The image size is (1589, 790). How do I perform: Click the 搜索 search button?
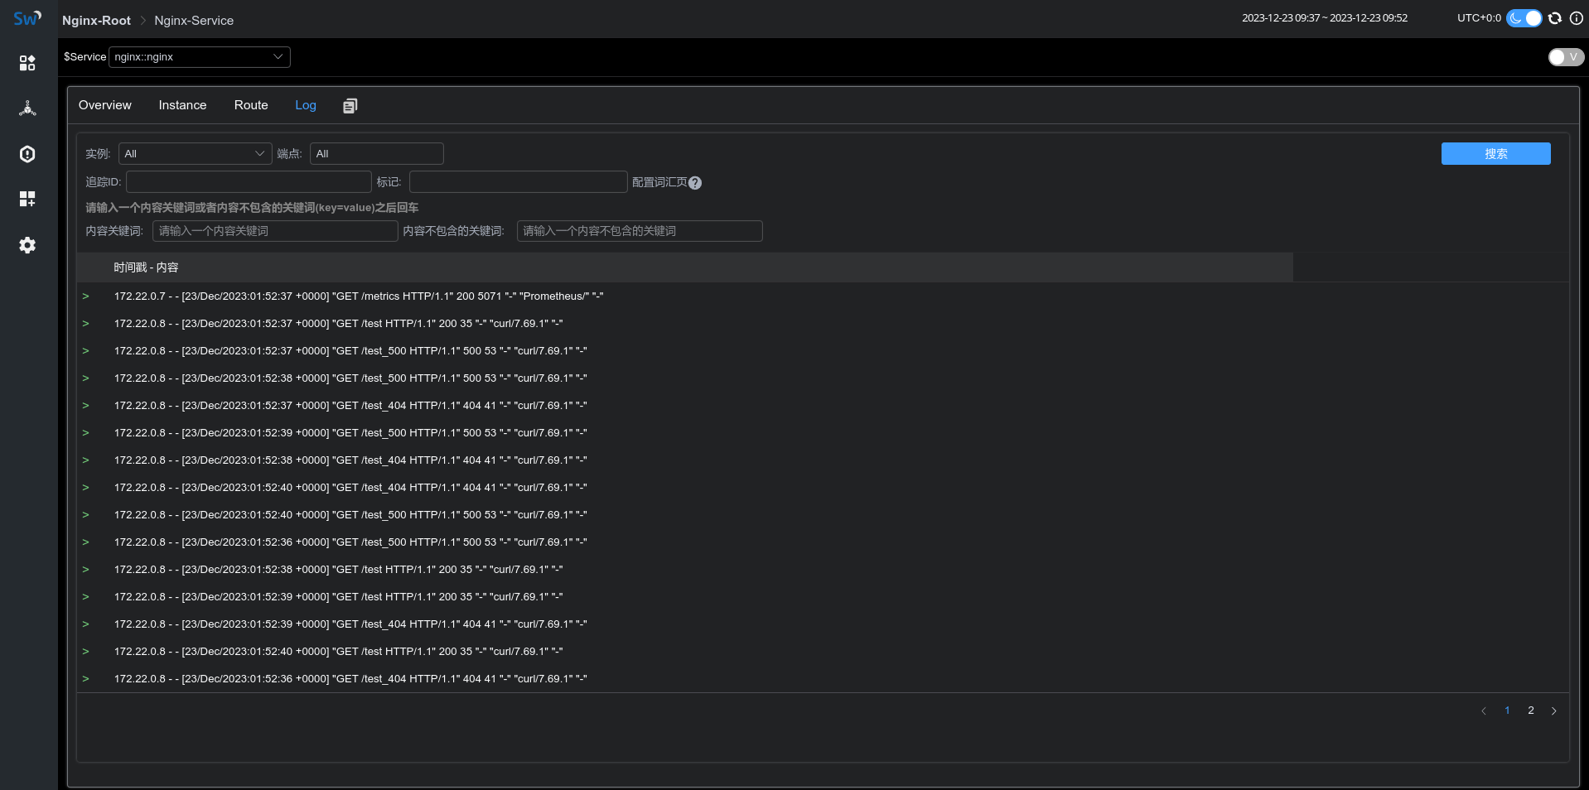tap(1495, 153)
